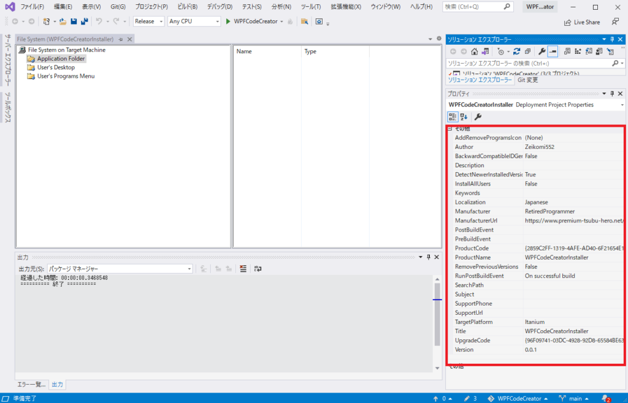Viewport: 628px width, 403px height.
Task: Open the ツールボックス side tab
Action: 8,107
